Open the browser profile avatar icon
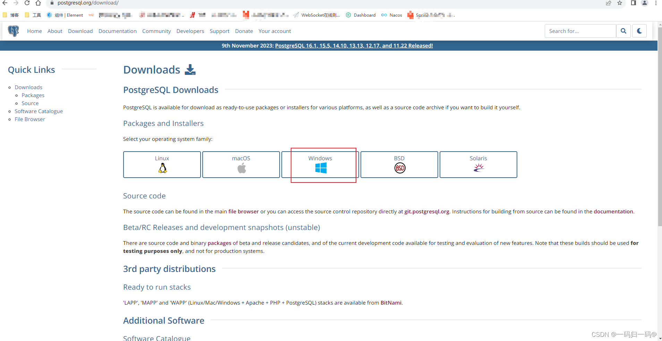The image size is (662, 341). pyautogui.click(x=645, y=3)
